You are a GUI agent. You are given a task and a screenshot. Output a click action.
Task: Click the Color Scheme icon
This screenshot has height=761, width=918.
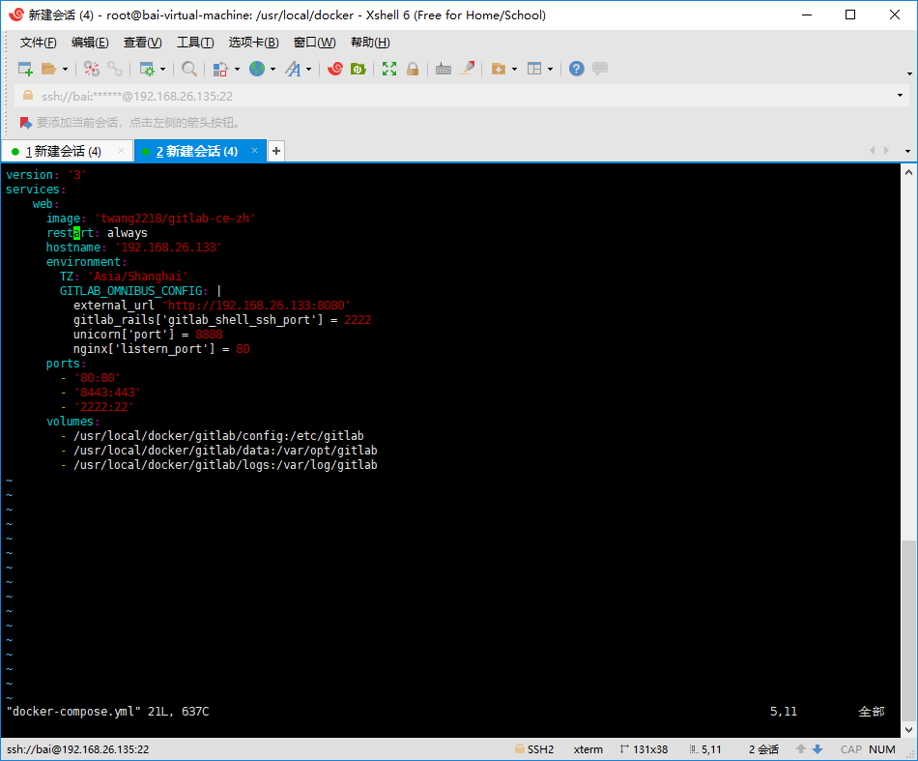tap(220, 69)
